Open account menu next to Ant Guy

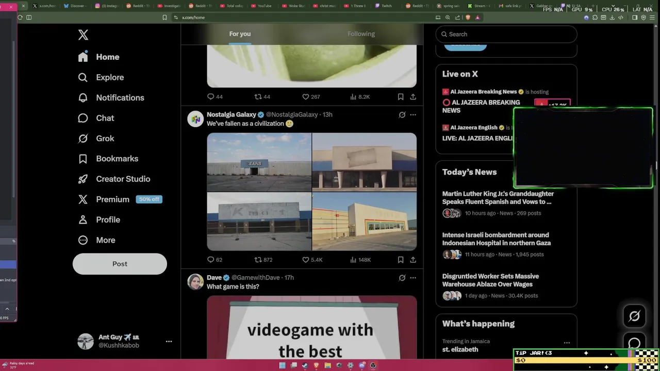(169, 341)
